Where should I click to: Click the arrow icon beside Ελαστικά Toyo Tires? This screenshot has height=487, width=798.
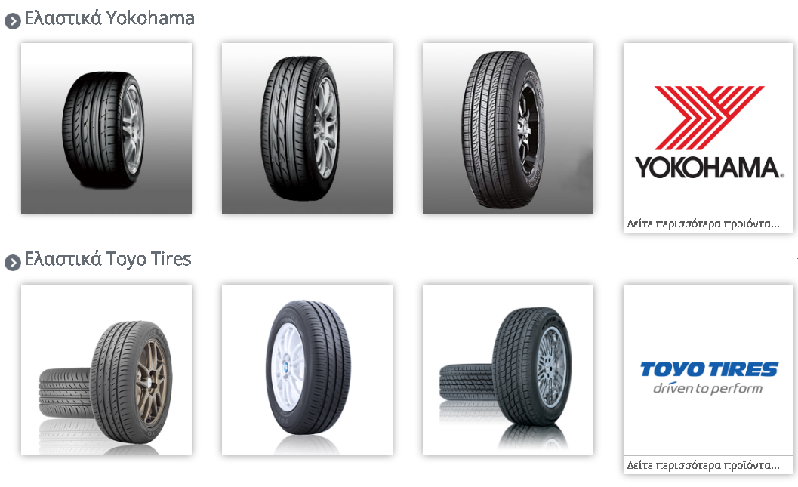(x=13, y=262)
